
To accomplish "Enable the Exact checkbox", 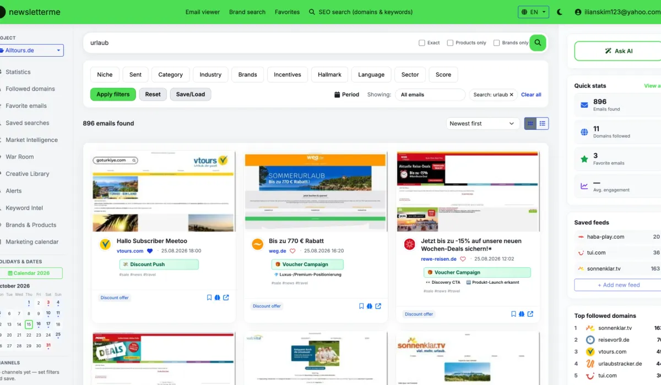I will pos(422,43).
